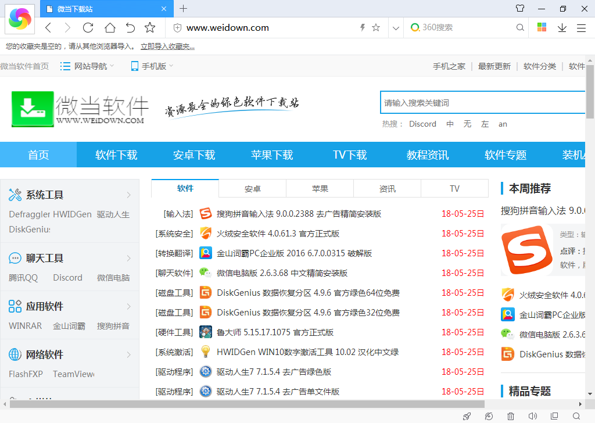The height and width of the screenshot is (423, 595).
Task: Click the zoom magnifier in status bar
Action: tap(576, 416)
